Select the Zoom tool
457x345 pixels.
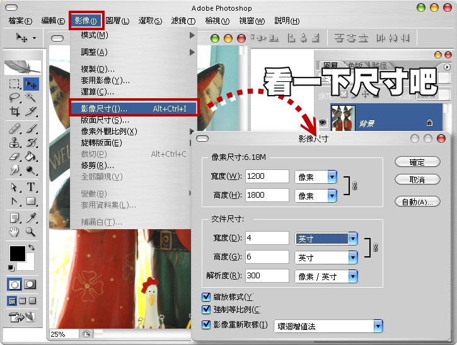(31, 232)
